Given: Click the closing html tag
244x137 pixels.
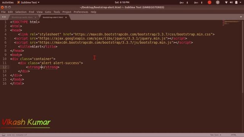Looking at the screenshot, I should [17, 84].
